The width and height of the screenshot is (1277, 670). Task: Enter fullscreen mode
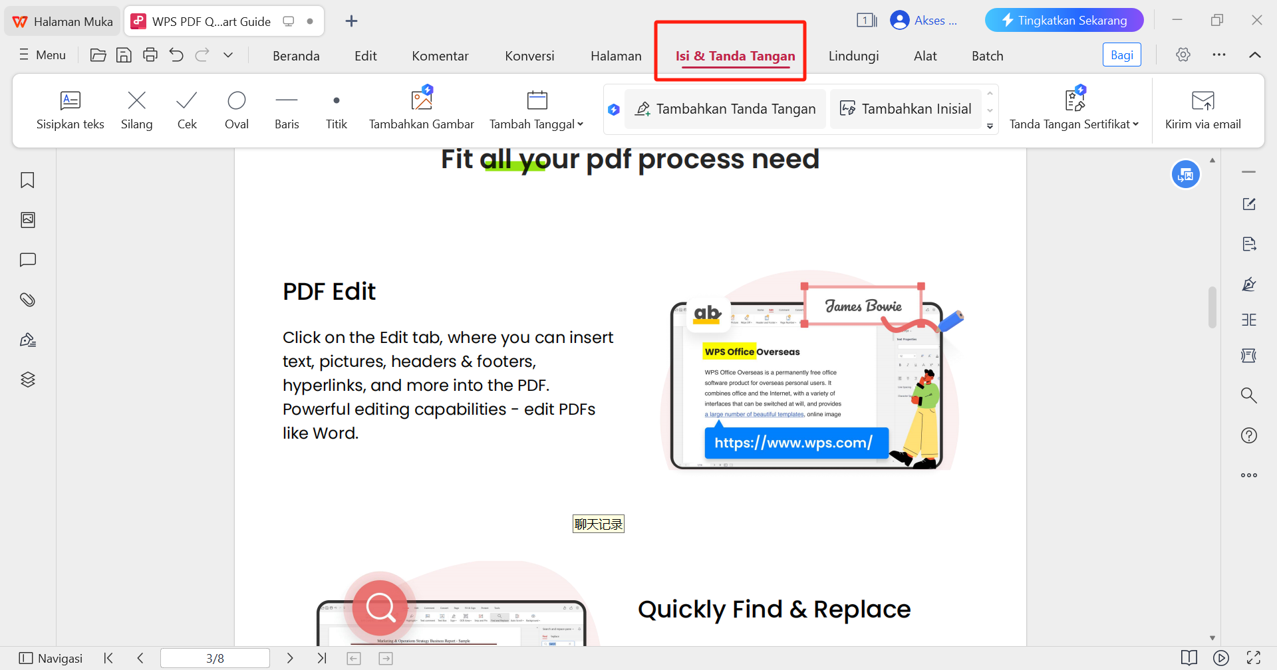coord(1254,658)
